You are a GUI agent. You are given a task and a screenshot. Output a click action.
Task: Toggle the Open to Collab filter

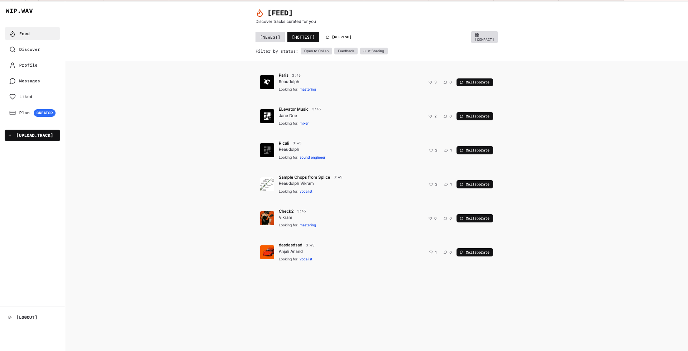[316, 51]
